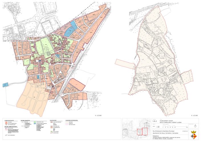Click the I.A.1 plan number label

(x=154, y=121)
